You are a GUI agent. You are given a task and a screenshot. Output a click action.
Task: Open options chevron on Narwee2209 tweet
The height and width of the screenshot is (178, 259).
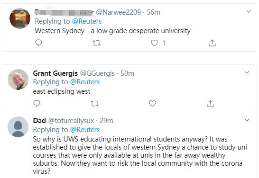(x=249, y=11)
